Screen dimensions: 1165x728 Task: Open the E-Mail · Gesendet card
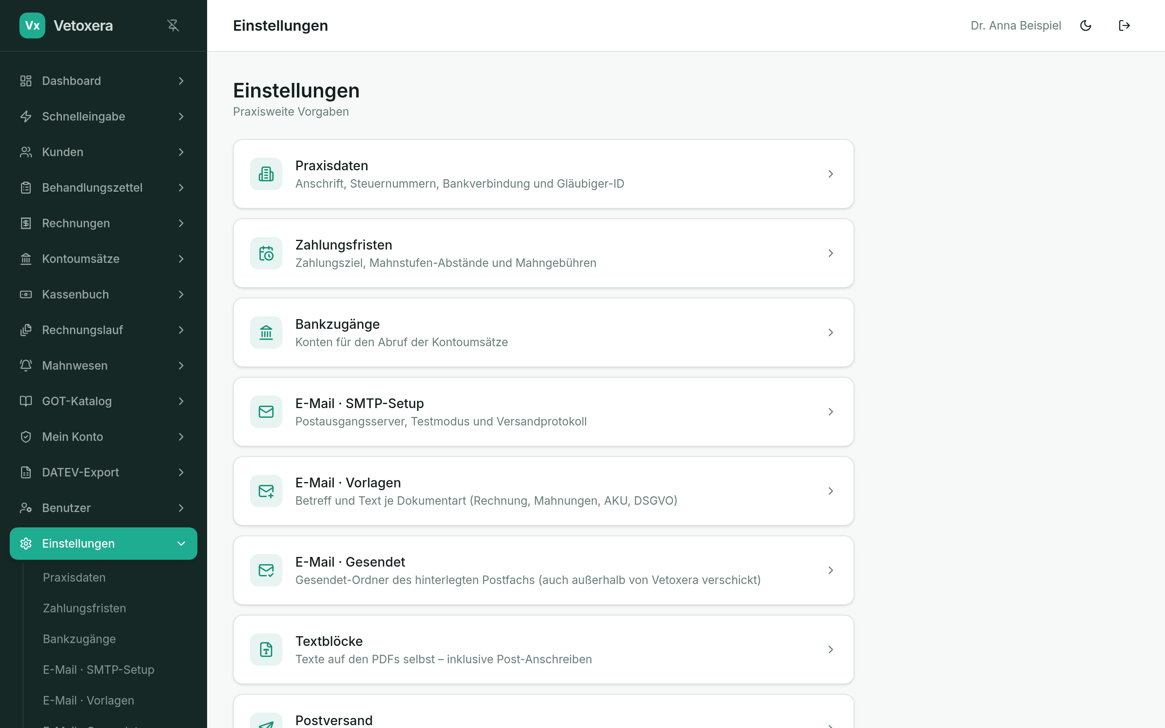click(544, 571)
